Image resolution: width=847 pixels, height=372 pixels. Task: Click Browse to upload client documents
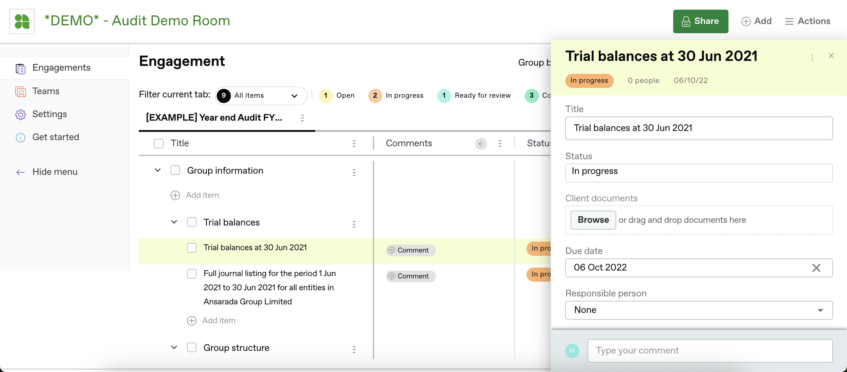(593, 220)
